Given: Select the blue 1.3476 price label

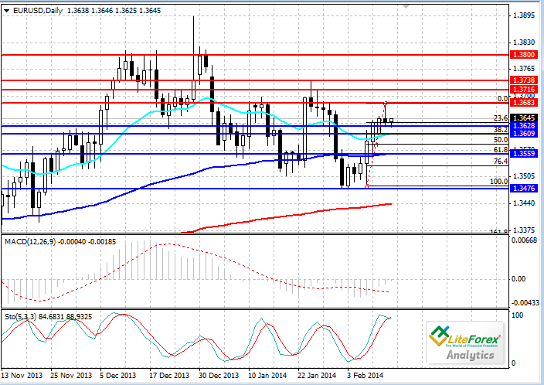Looking at the screenshot, I should [524, 189].
